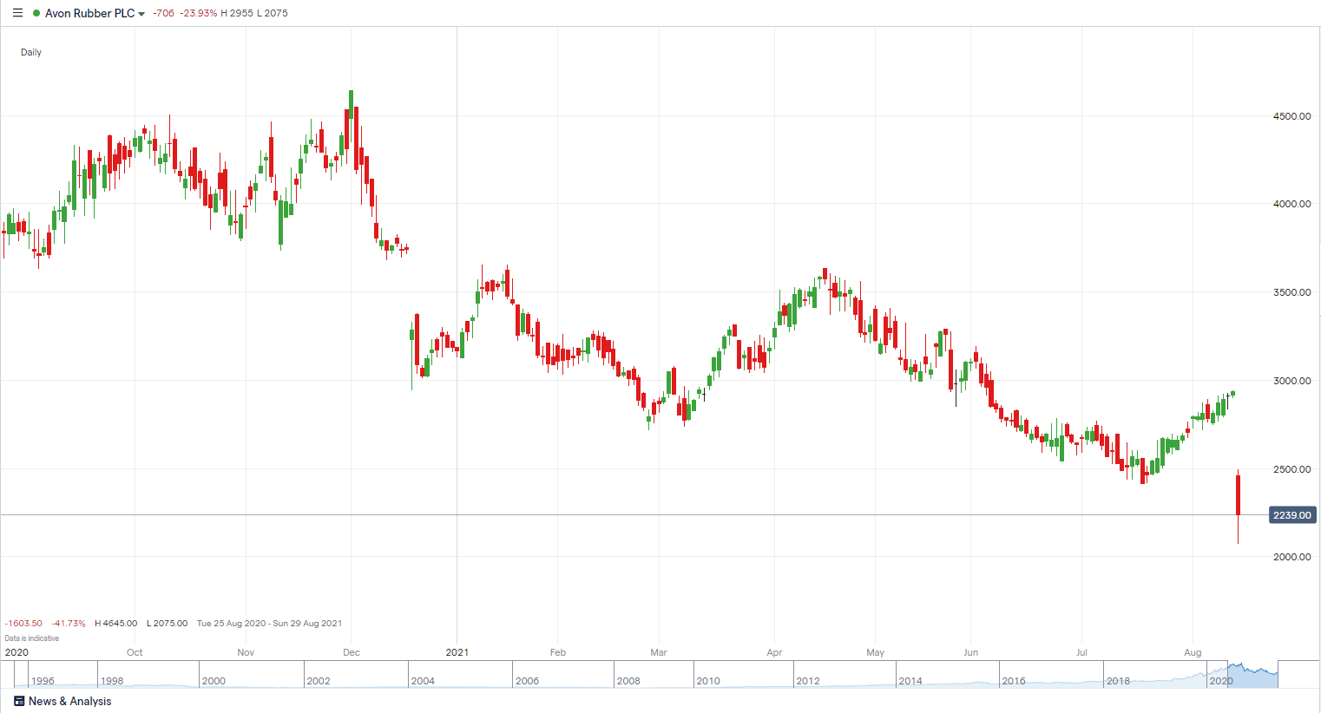Screen dimensions: 1321x713
Task: Click the 2239.00 current price label
Action: tap(1291, 515)
